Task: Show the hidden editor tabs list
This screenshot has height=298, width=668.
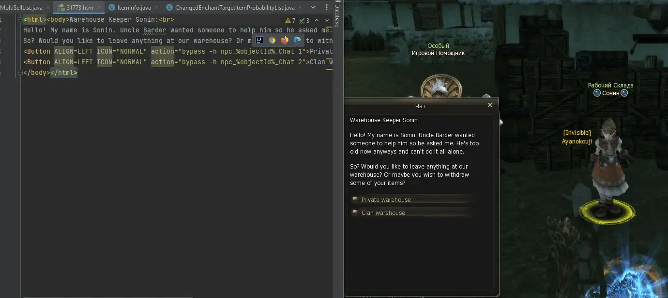Action: pos(313,8)
